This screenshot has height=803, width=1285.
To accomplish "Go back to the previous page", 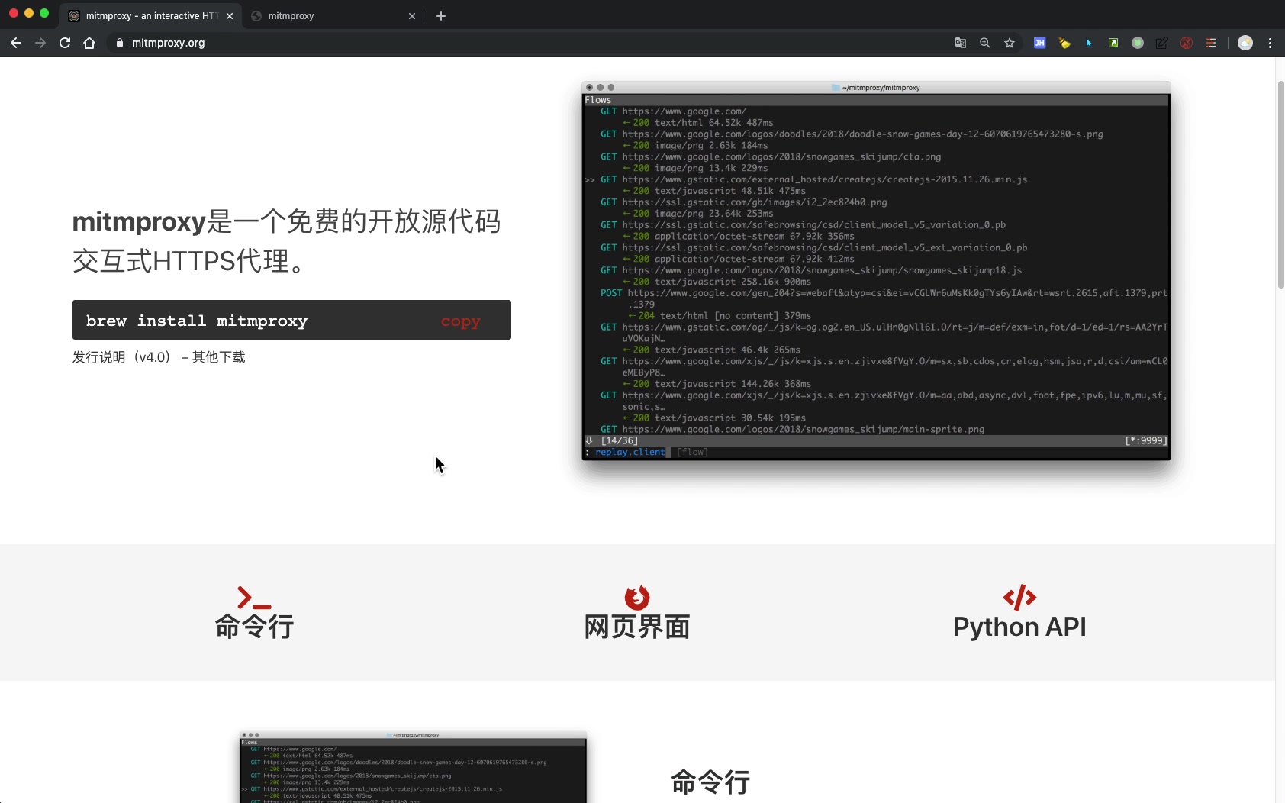I will [x=16, y=43].
